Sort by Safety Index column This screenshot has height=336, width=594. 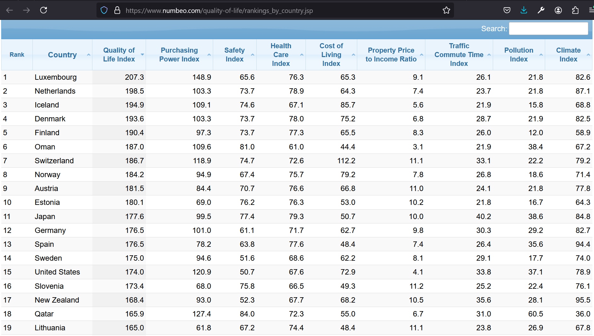[x=235, y=55]
